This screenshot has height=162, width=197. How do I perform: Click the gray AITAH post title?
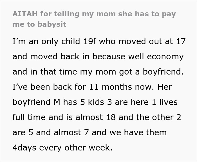pyautogui.click(x=94, y=19)
